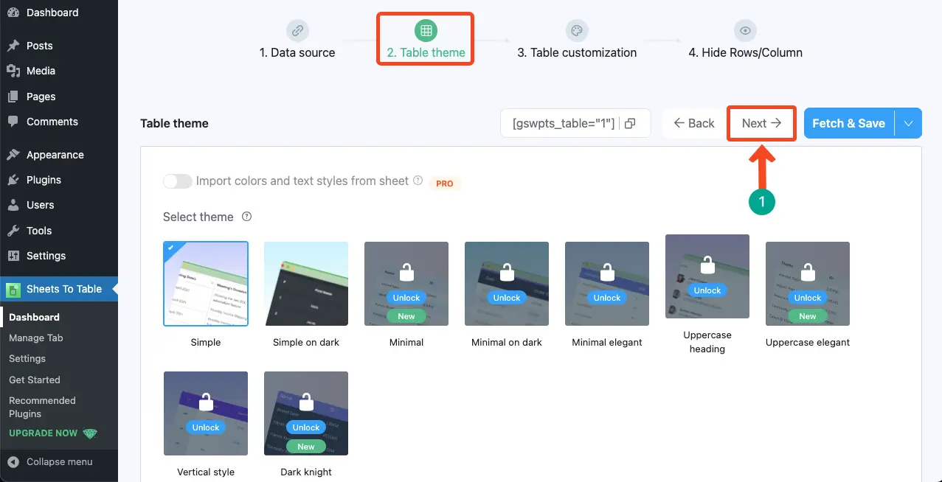Select the Simple on dark theme thumbnail
Image resolution: width=942 pixels, height=482 pixels.
(x=306, y=284)
